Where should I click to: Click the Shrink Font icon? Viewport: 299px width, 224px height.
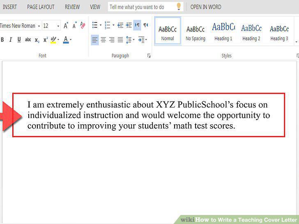74,25
